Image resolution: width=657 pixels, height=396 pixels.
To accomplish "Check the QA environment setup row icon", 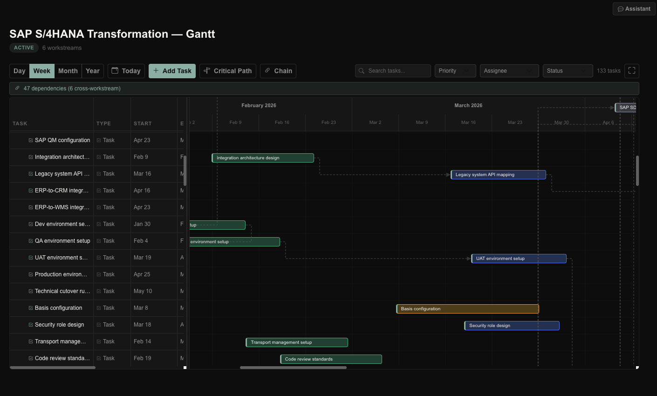I will point(31,241).
